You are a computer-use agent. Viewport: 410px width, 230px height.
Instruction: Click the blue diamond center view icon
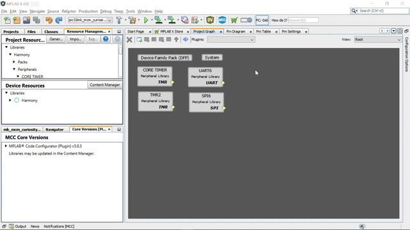click(x=185, y=40)
